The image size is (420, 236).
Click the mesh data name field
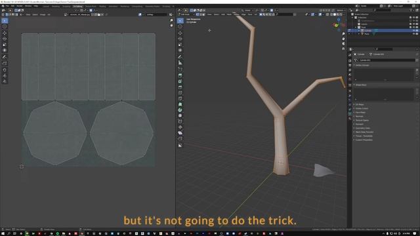coord(387,60)
